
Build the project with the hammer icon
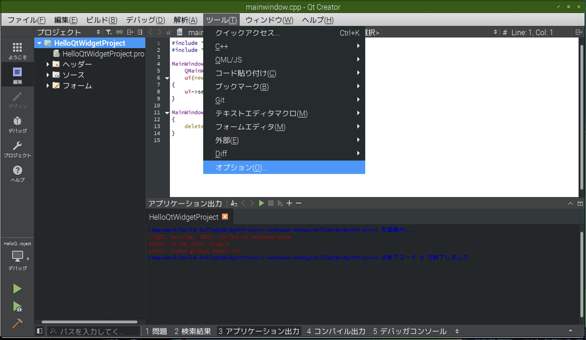click(x=17, y=323)
